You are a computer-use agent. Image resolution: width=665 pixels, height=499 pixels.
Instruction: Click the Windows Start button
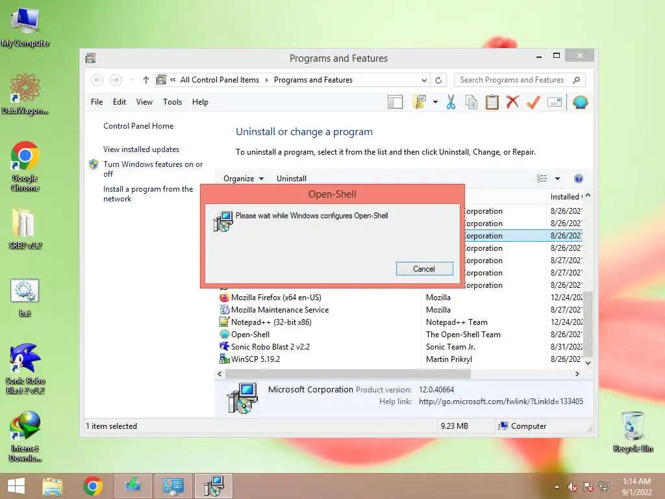[16, 486]
